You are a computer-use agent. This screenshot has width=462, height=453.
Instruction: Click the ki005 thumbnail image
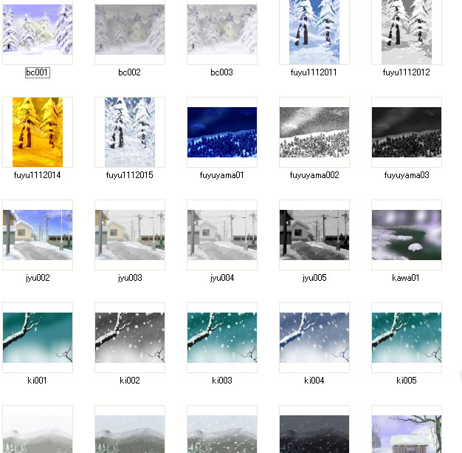(407, 338)
